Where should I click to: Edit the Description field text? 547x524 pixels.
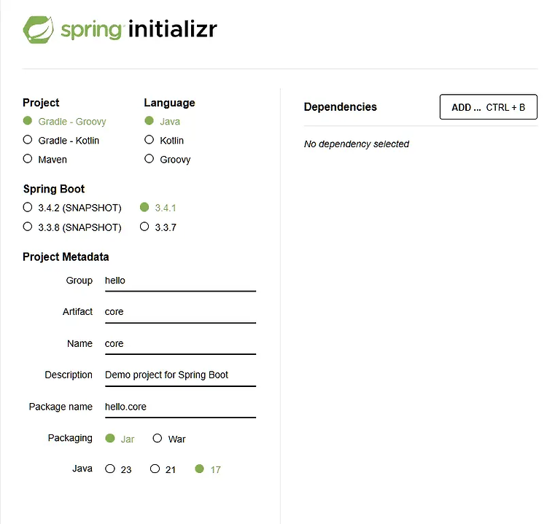click(x=180, y=375)
